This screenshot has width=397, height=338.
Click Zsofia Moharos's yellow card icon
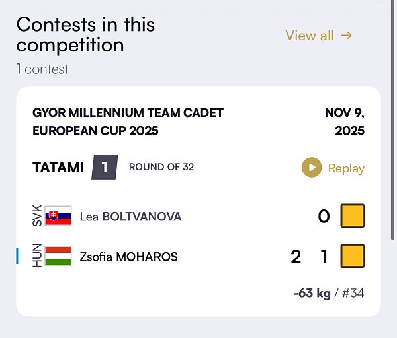pyautogui.click(x=353, y=256)
